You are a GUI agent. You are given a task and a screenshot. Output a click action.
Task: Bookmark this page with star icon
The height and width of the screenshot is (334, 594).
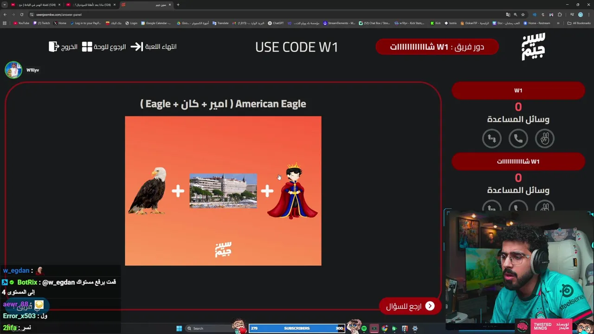[x=523, y=14]
